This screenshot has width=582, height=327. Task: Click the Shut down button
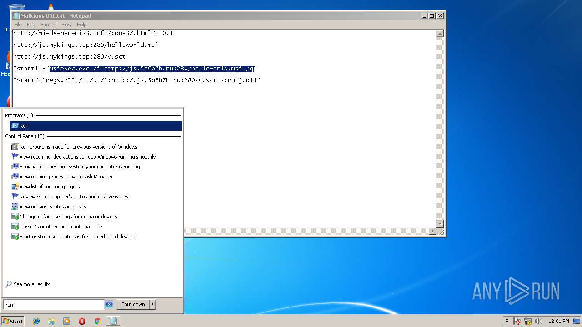[x=133, y=304]
